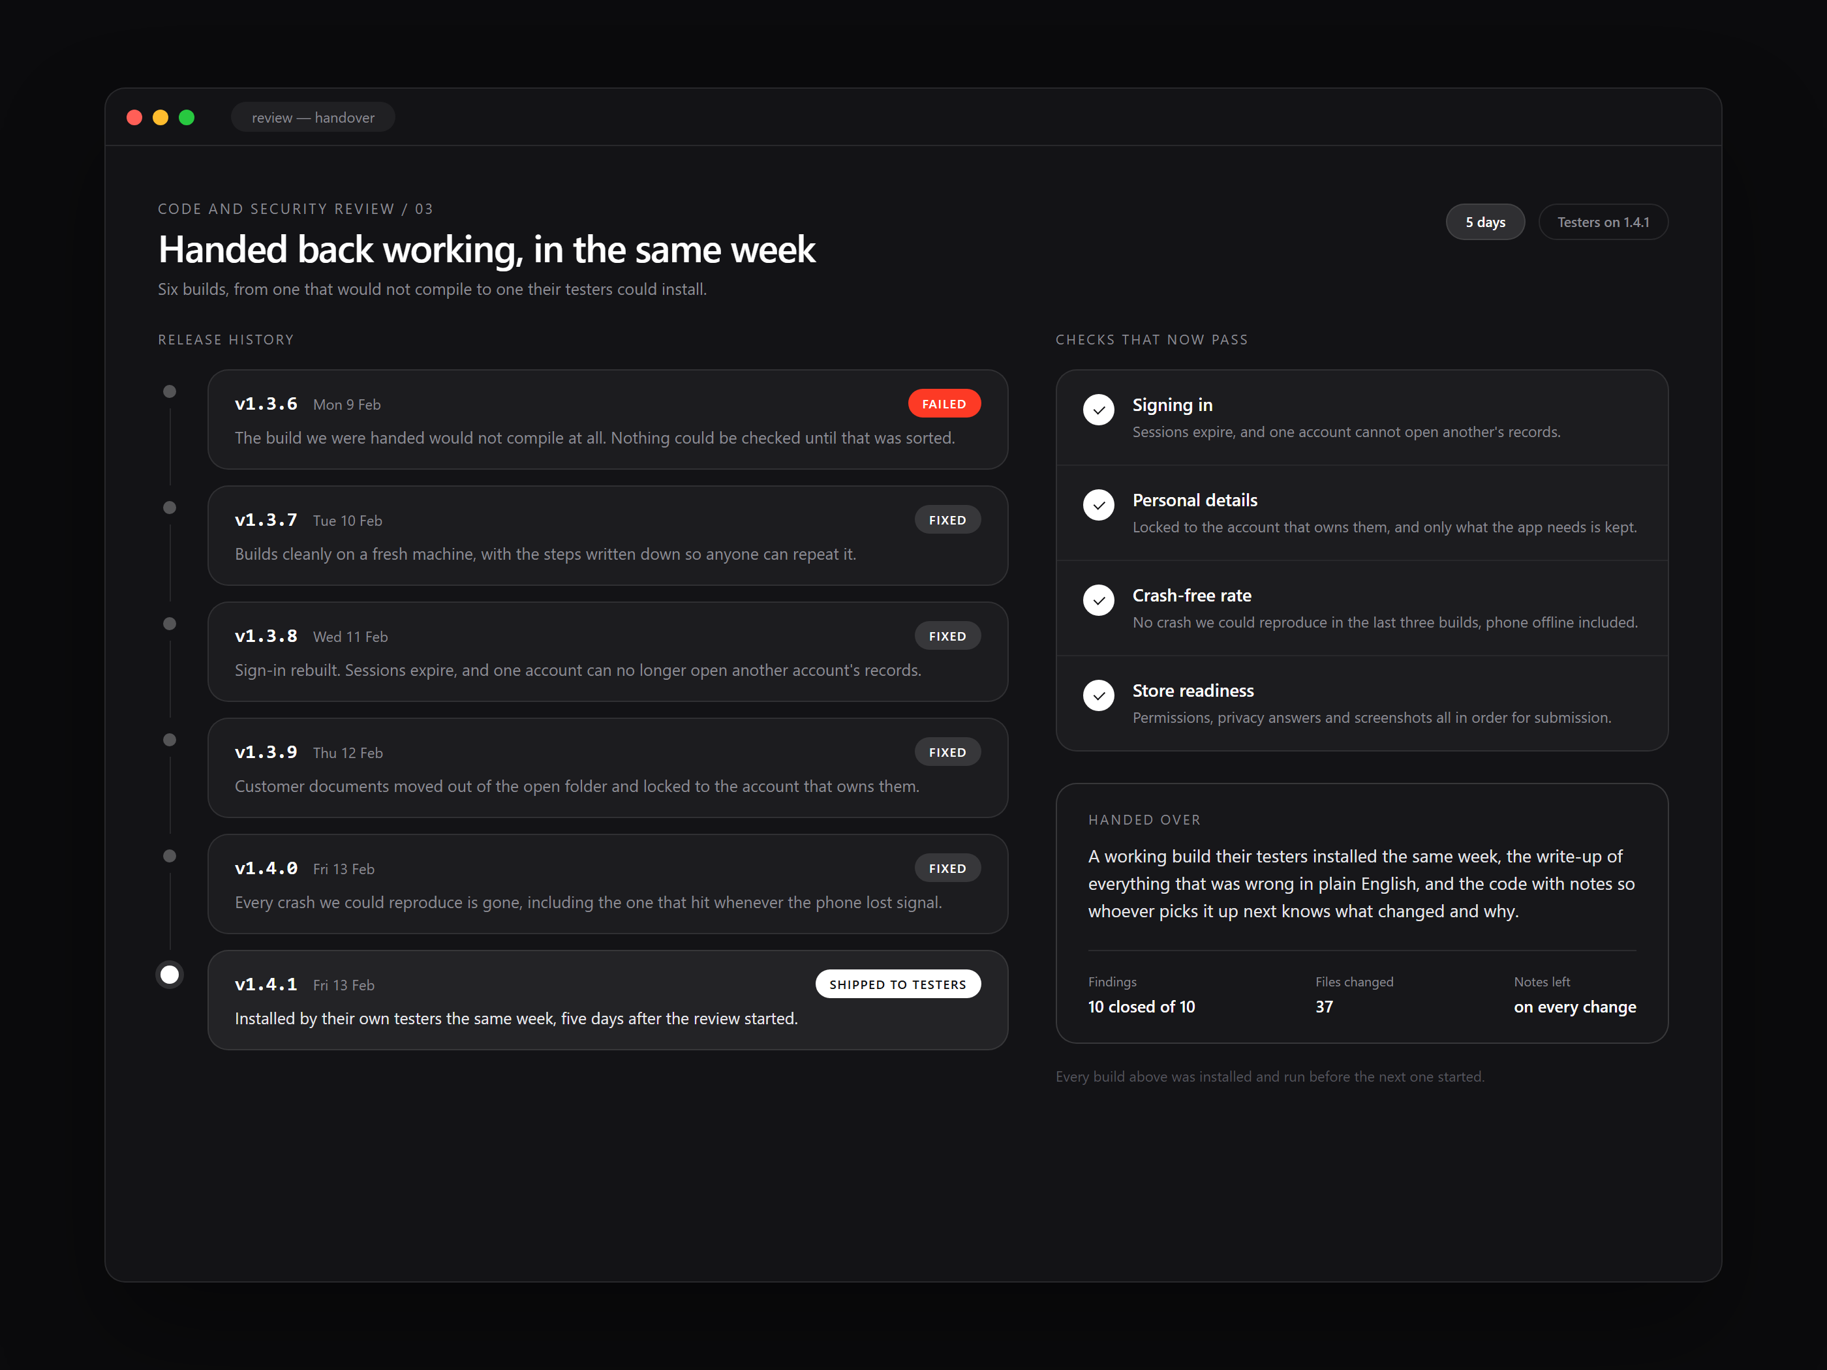Viewport: 1827px width, 1370px height.
Task: Select the v1.3.7 timeline dot
Action: point(169,508)
